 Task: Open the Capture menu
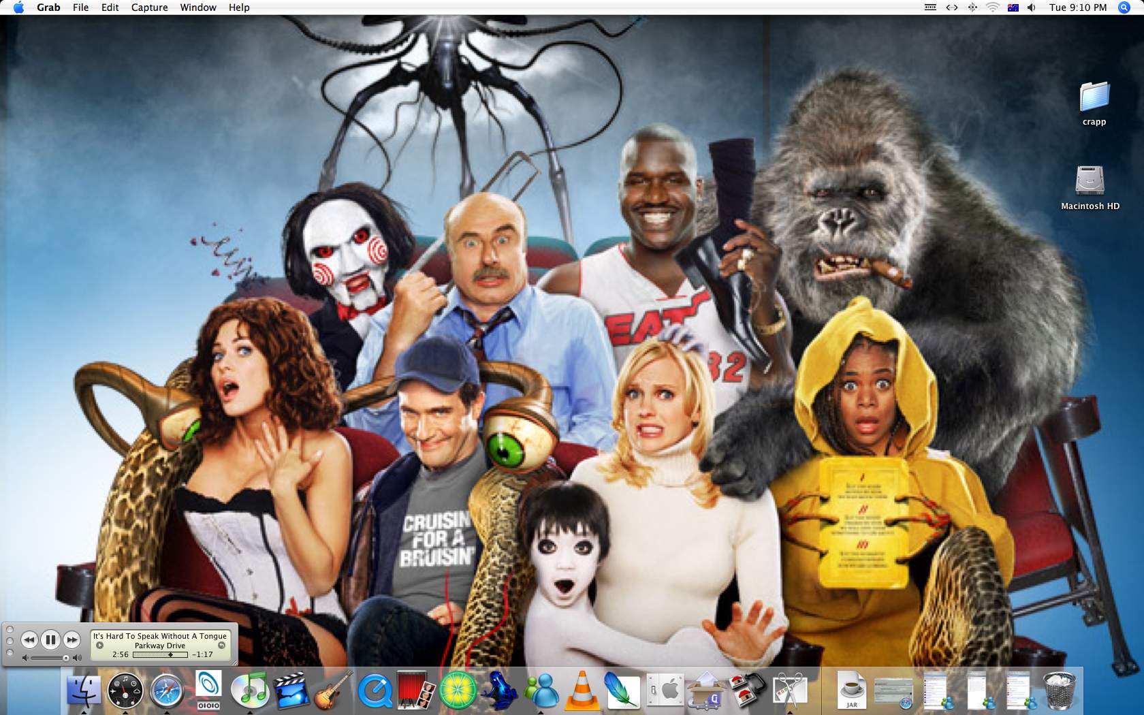coord(149,7)
